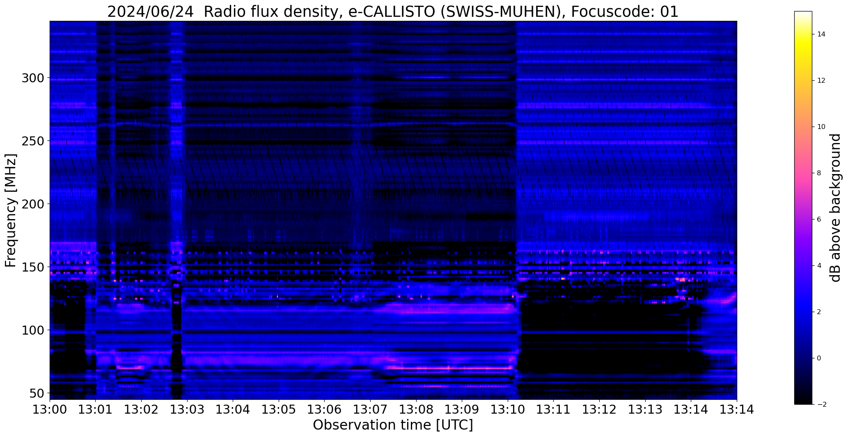Click the 13:06 time tick label
The image size is (848, 437).
click(325, 409)
